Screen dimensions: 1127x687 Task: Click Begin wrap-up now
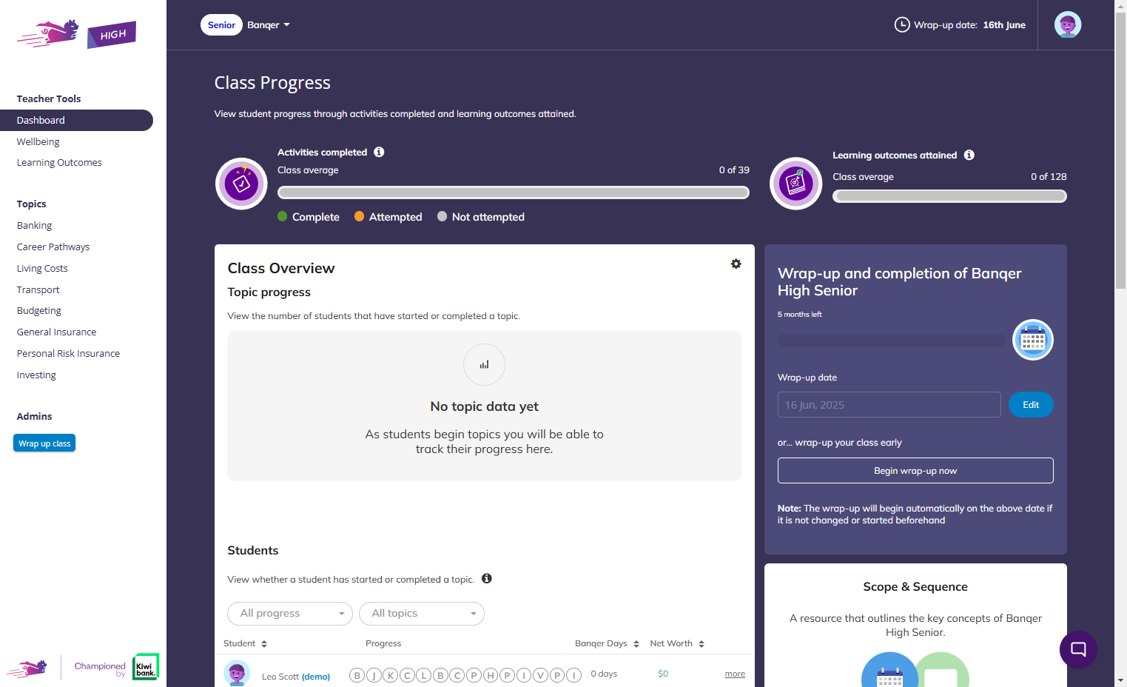(x=915, y=471)
